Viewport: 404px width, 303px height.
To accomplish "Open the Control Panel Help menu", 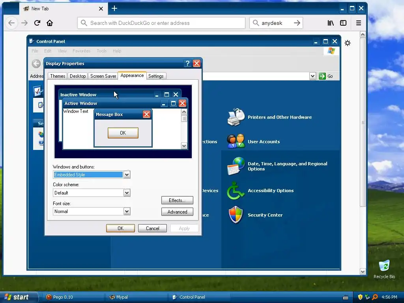I will 117,51.
